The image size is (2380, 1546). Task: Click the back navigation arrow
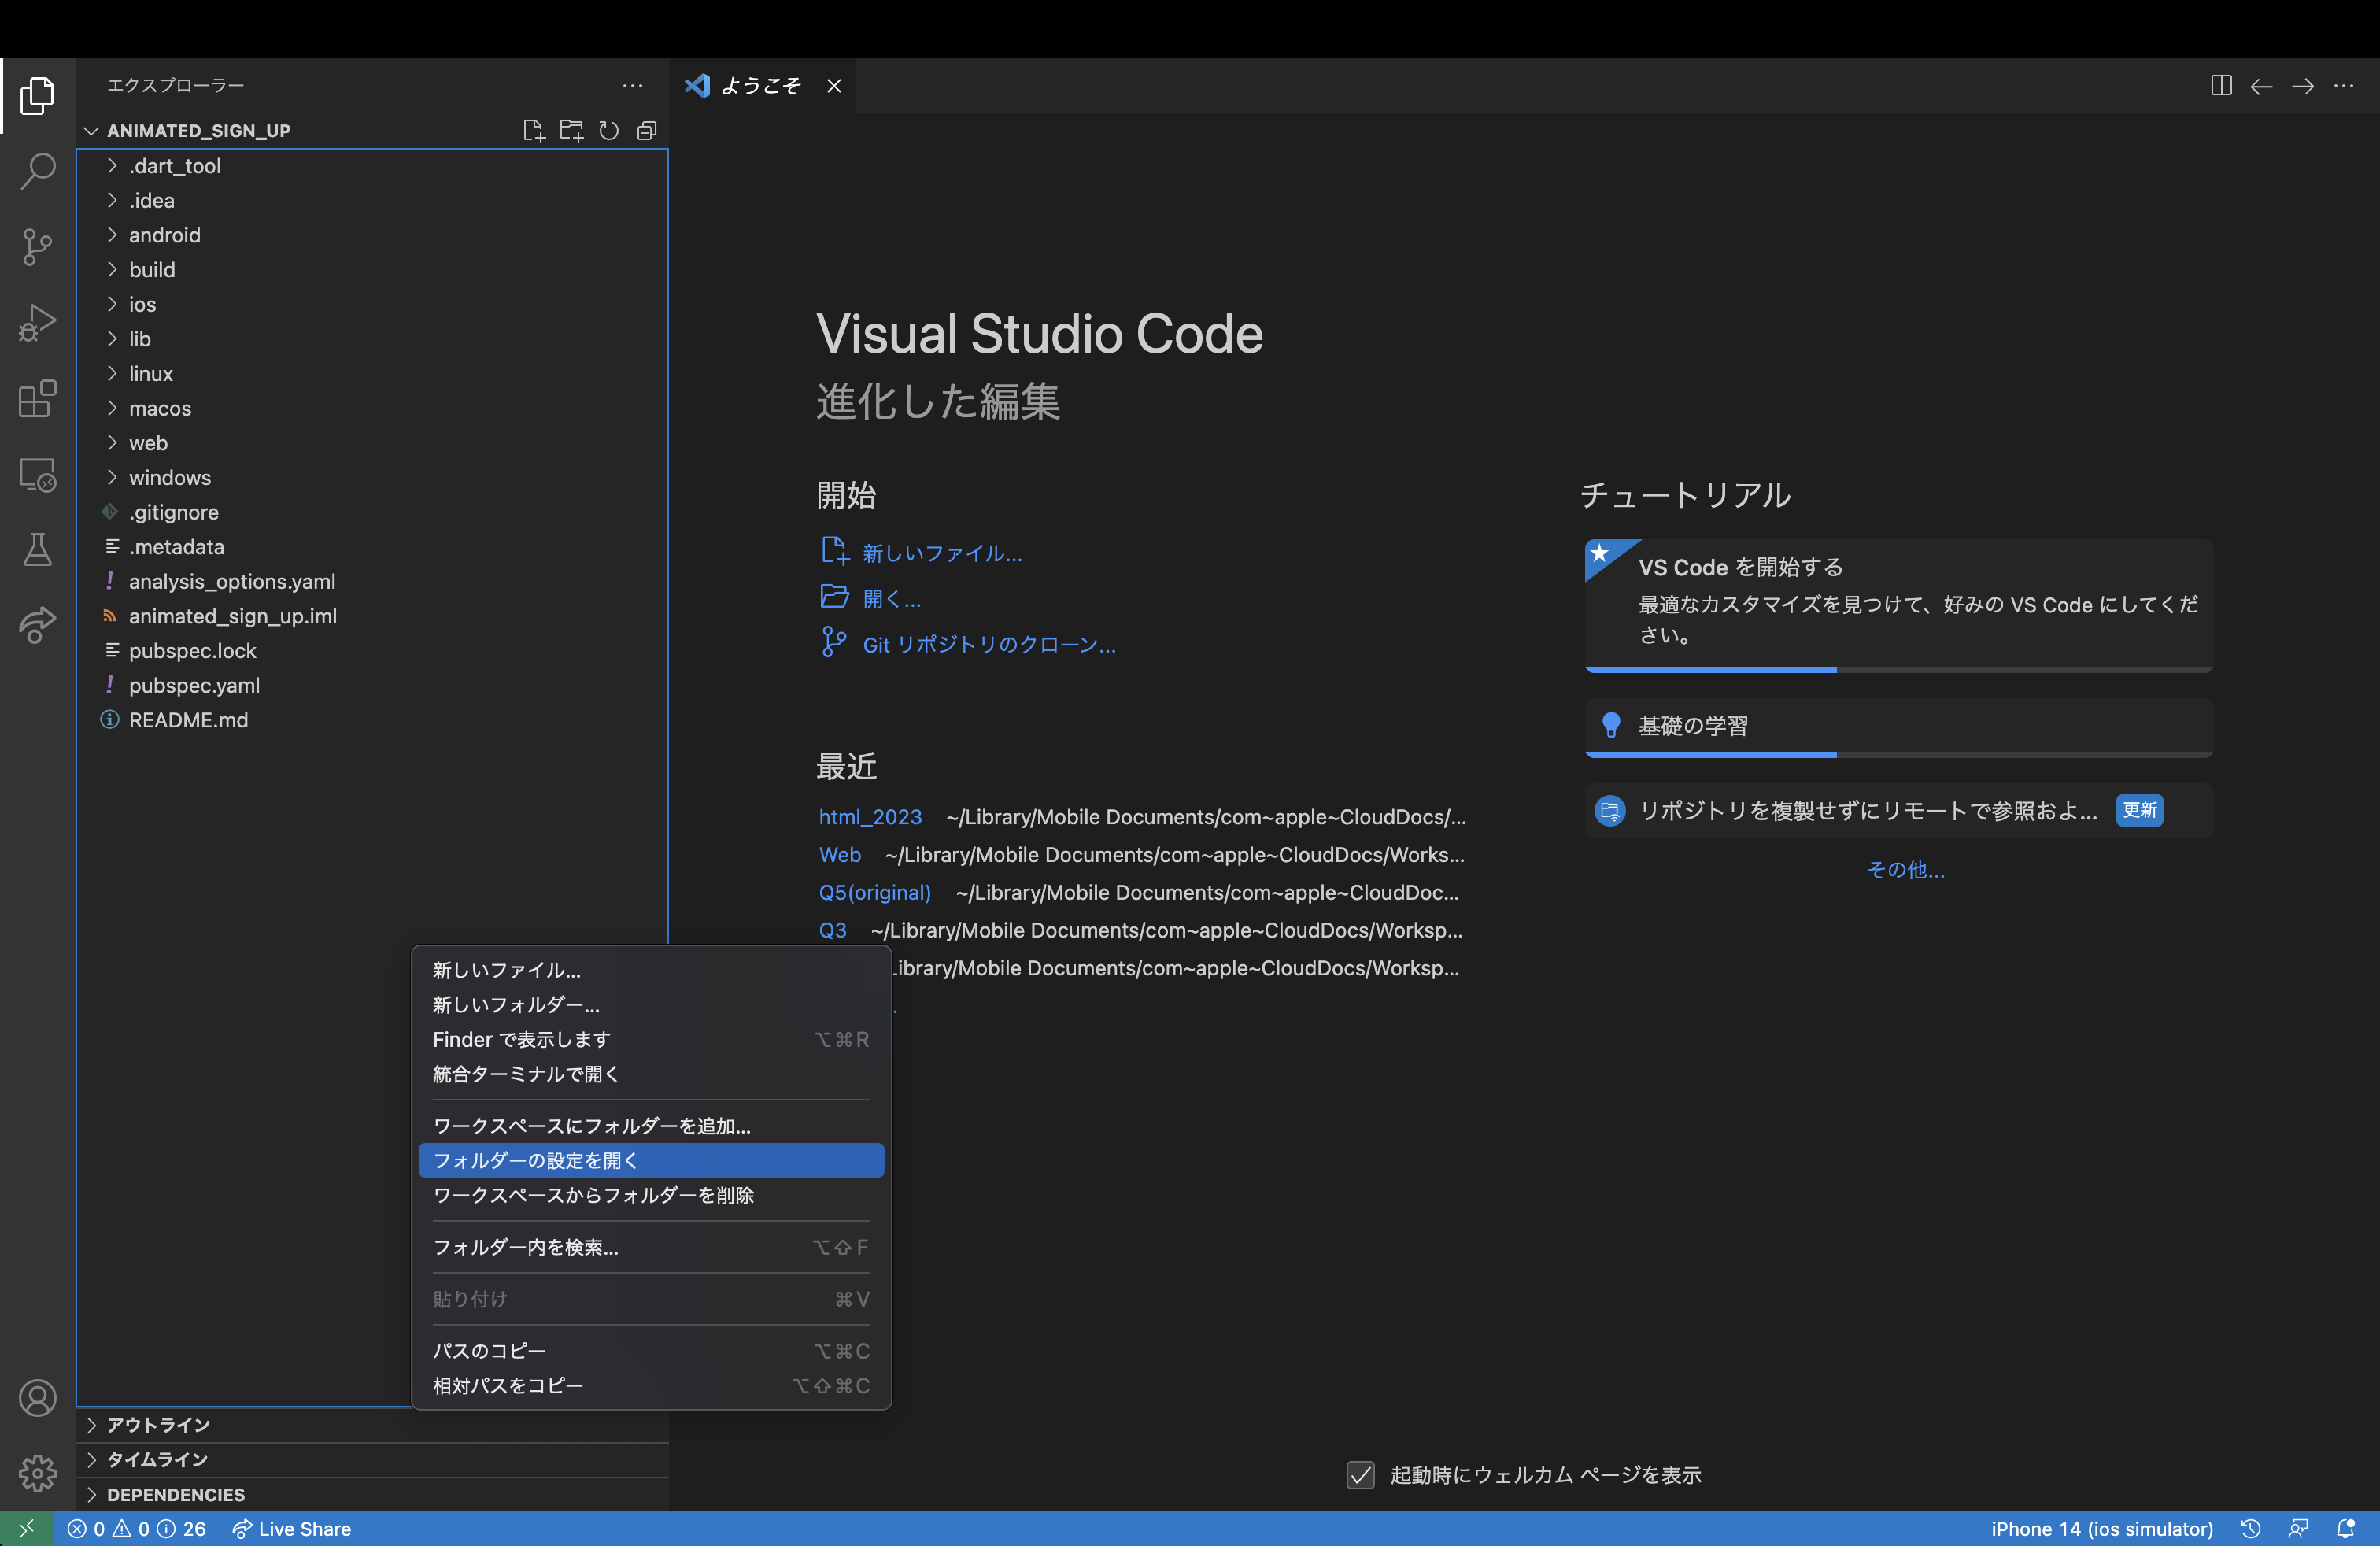tap(2261, 86)
